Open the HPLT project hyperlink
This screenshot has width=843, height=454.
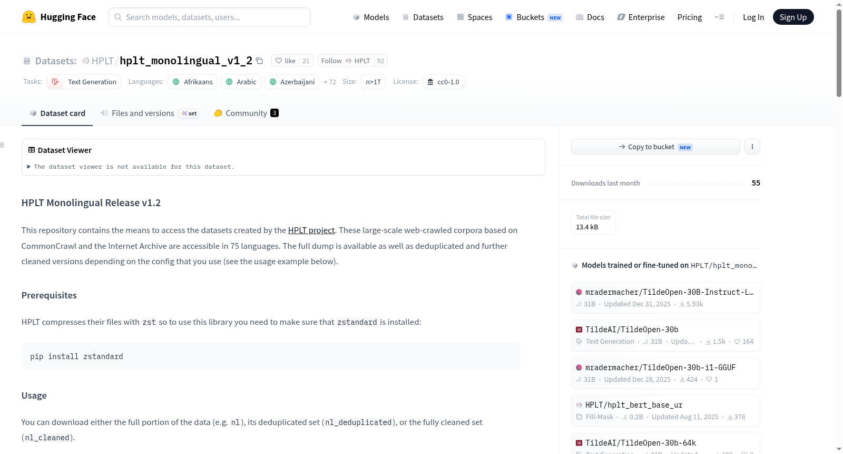[x=311, y=230]
